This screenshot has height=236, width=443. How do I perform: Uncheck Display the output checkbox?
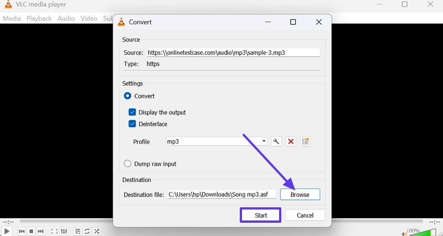point(132,112)
